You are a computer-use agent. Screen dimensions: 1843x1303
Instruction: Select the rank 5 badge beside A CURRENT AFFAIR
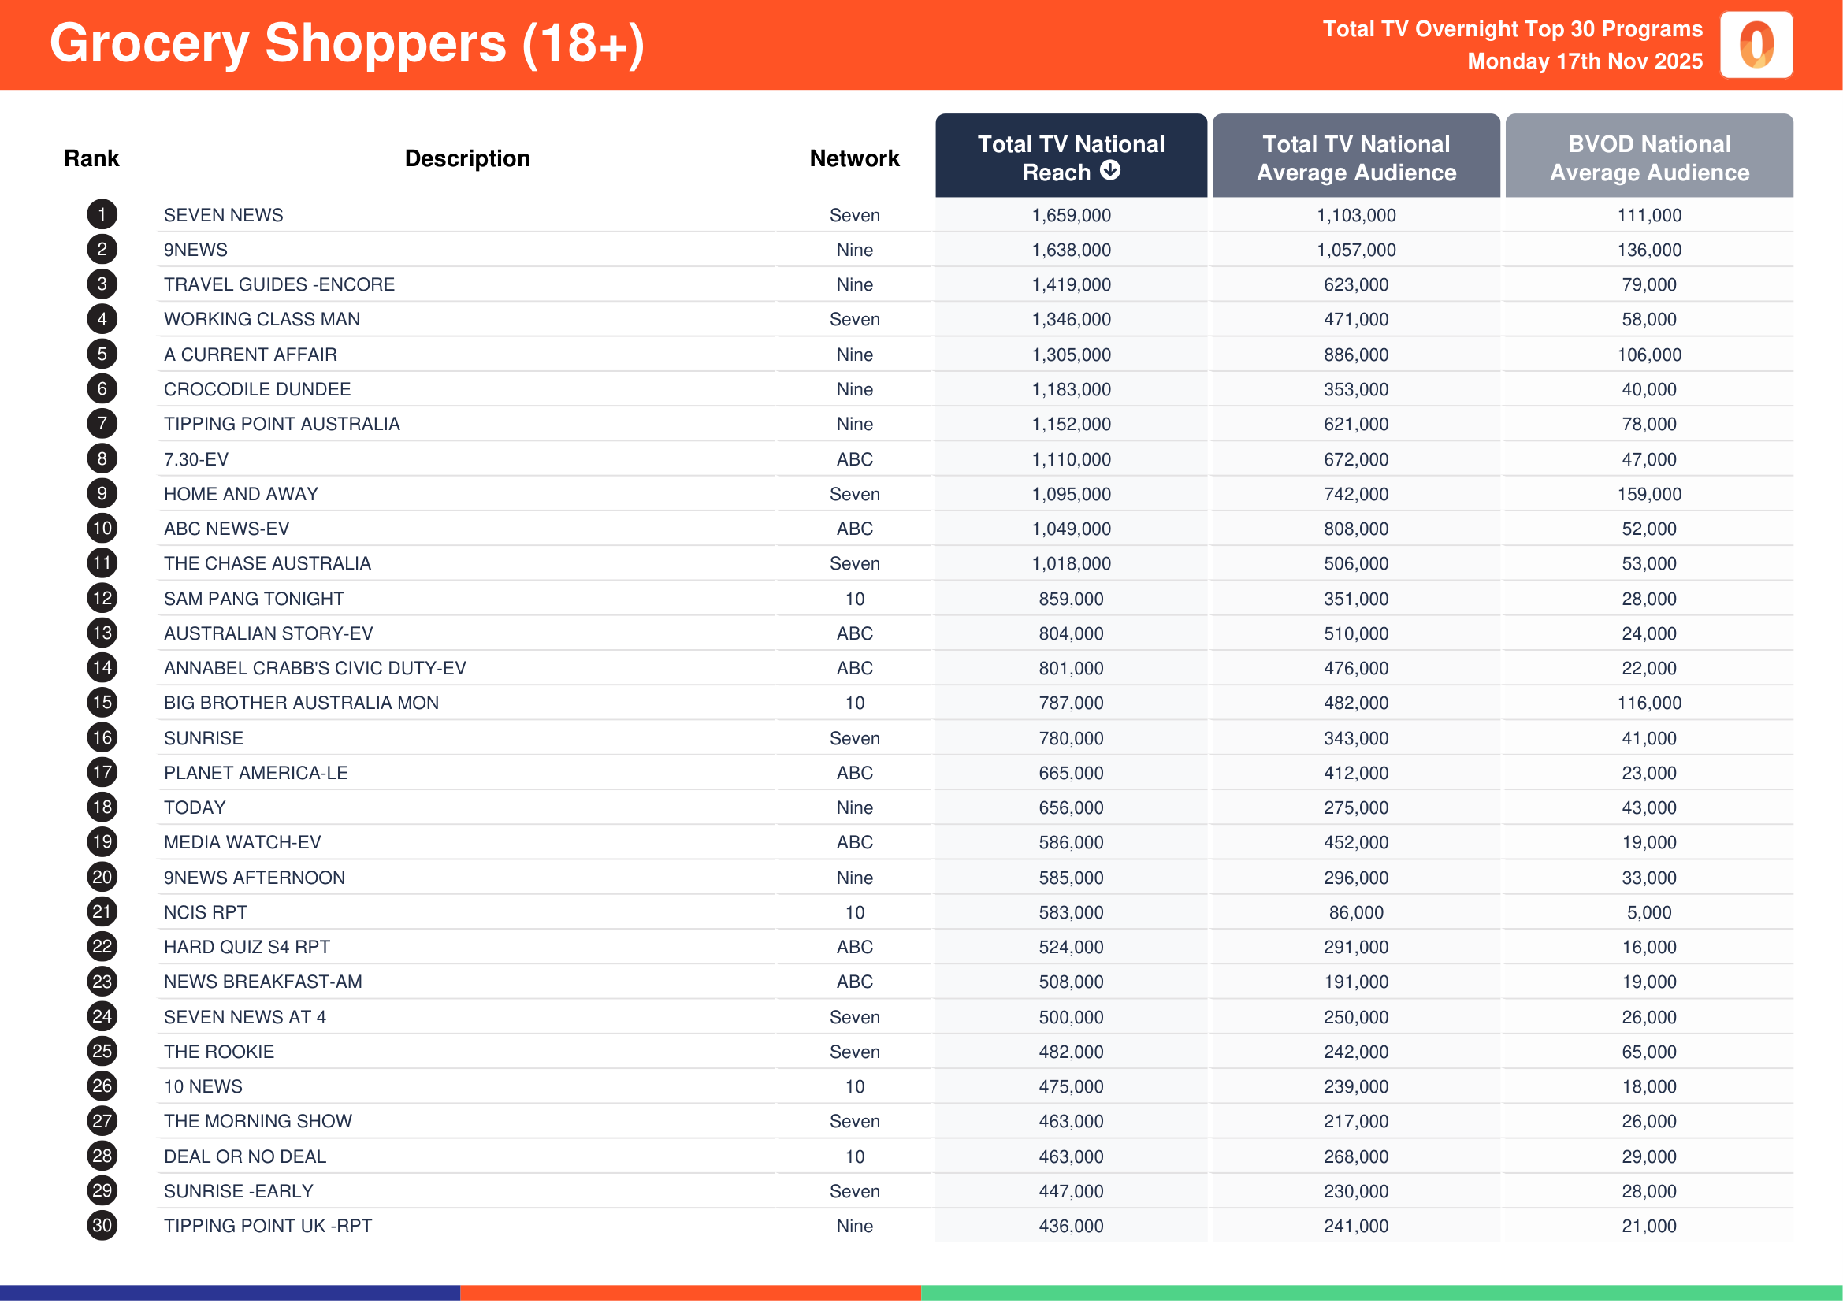pyautogui.click(x=101, y=355)
